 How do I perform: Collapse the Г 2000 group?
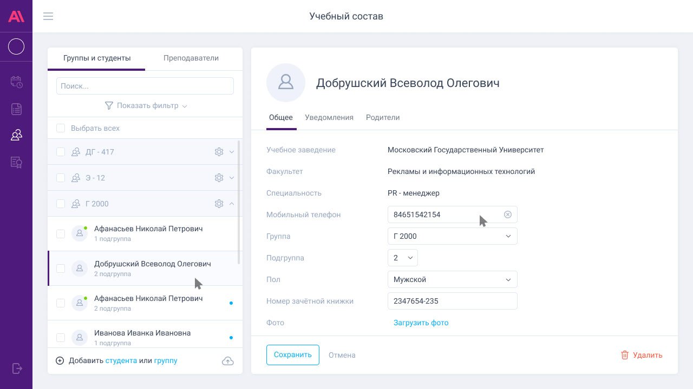coord(232,204)
